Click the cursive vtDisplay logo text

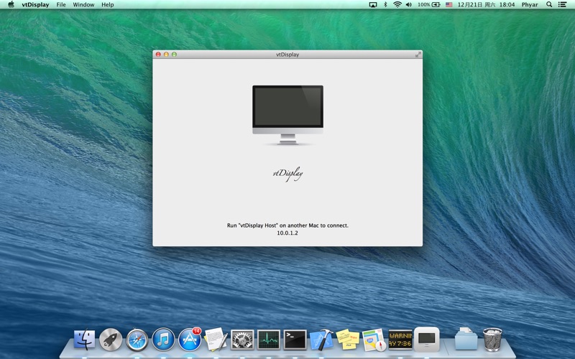[288, 174]
